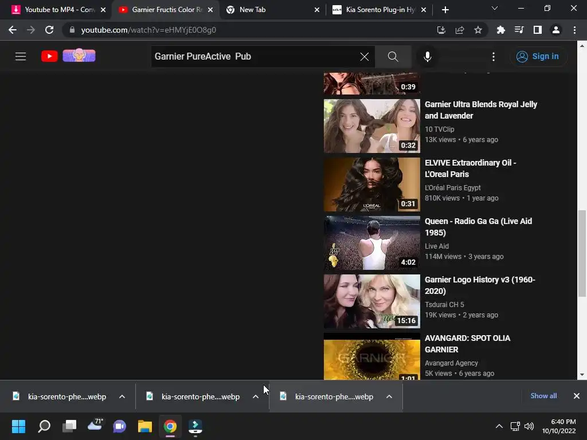This screenshot has width=587, height=440.
Task: Expand options for first kia-sorento download
Action: tap(122, 396)
